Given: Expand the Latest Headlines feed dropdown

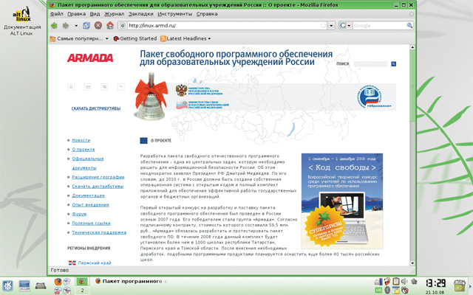Looking at the screenshot, I should point(186,38).
